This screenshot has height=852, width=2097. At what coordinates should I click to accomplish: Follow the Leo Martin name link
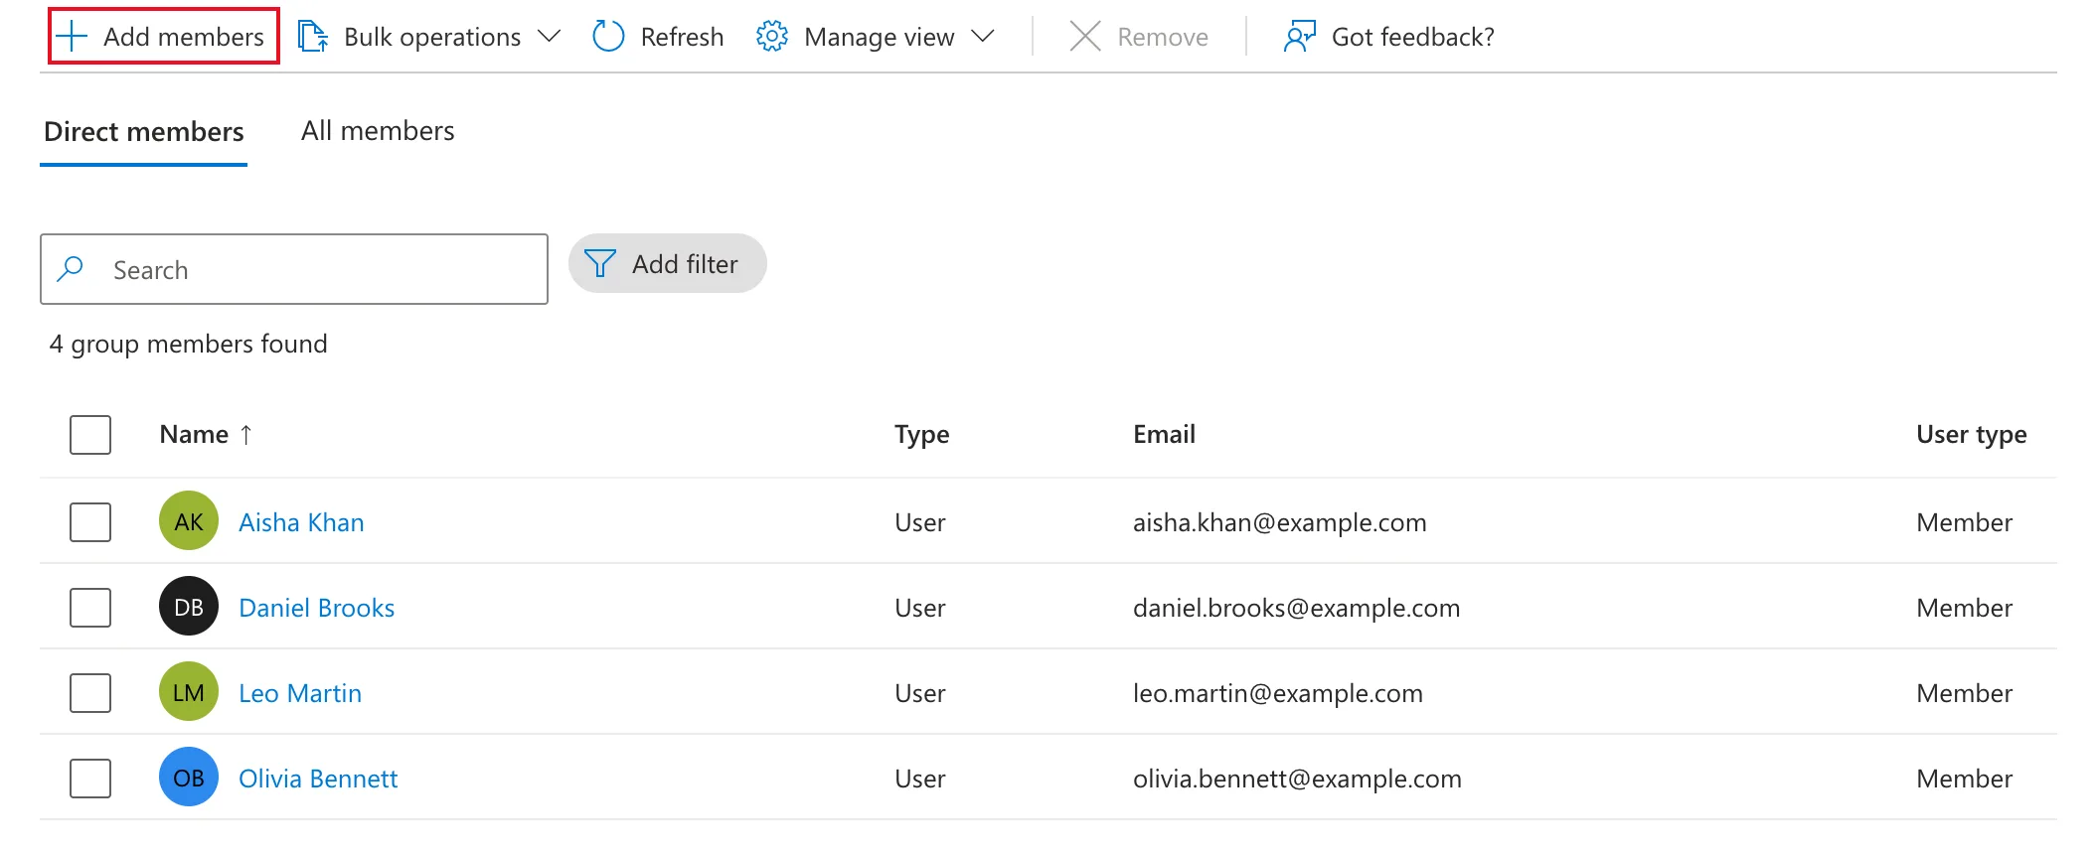[x=300, y=693]
